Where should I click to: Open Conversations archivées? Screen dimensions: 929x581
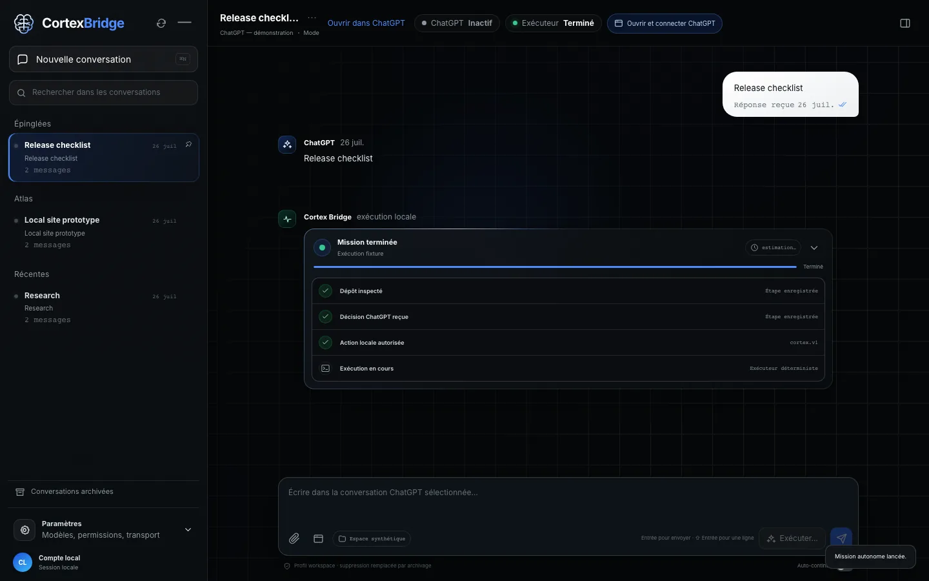(x=72, y=492)
